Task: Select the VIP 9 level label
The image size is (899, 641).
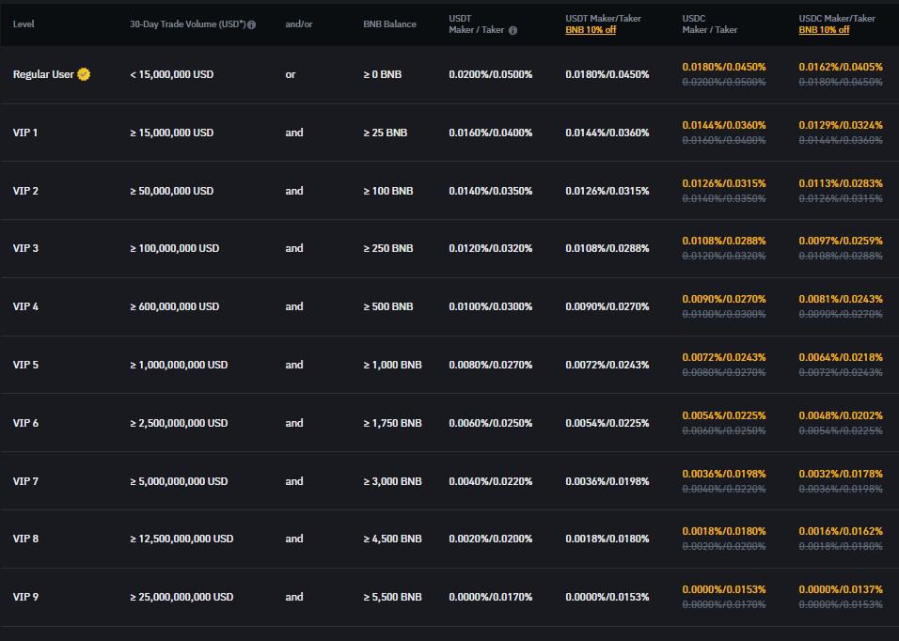Action: 25,597
